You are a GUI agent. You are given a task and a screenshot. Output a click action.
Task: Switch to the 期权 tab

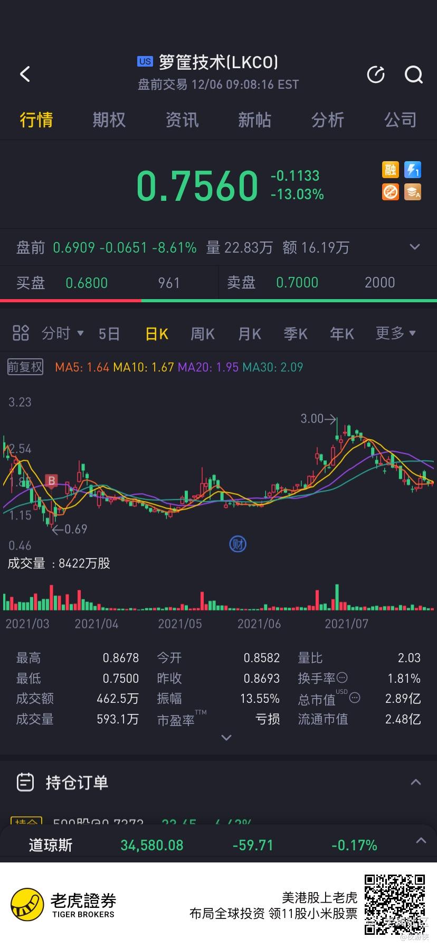click(109, 120)
